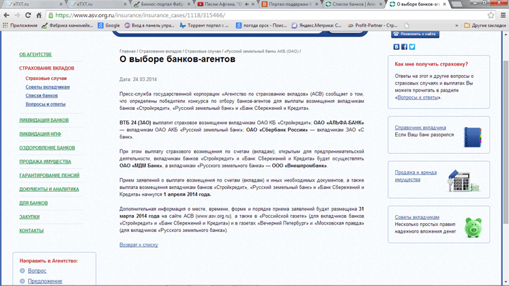Viewport: 509px width, 286px height.
Task: Open the browser home page icon
Action: [x=39, y=15]
